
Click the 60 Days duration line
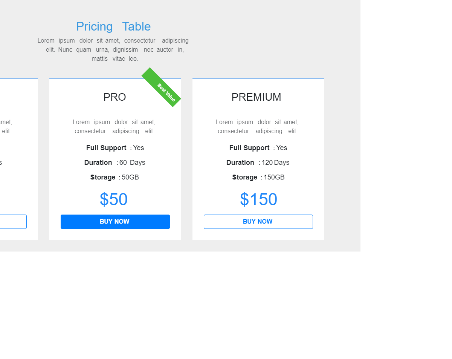(x=115, y=163)
